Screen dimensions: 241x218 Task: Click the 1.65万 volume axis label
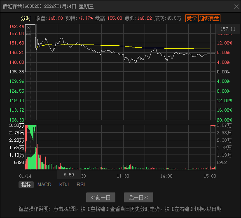point(16,148)
